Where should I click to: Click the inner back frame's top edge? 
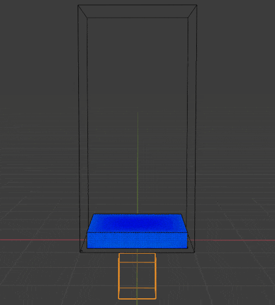[137, 18]
